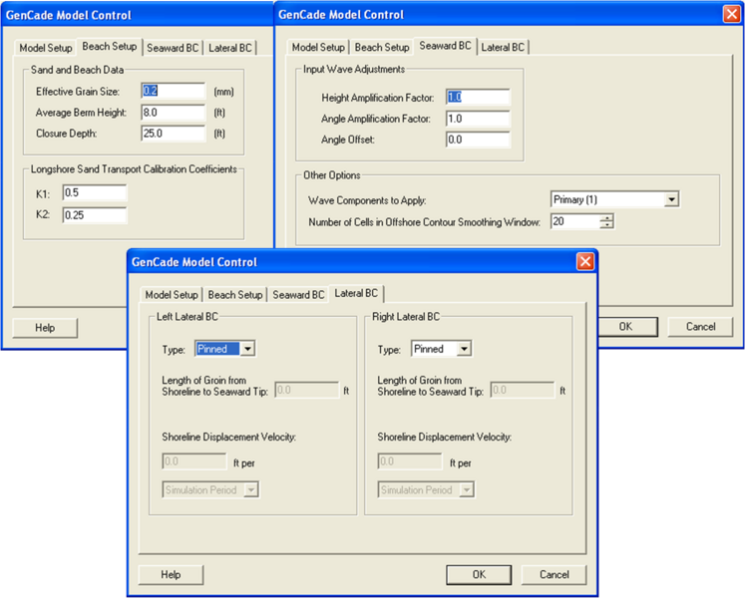Open Model Setup tab in Seaward BC window
The width and height of the screenshot is (745, 598).
pyautogui.click(x=318, y=48)
